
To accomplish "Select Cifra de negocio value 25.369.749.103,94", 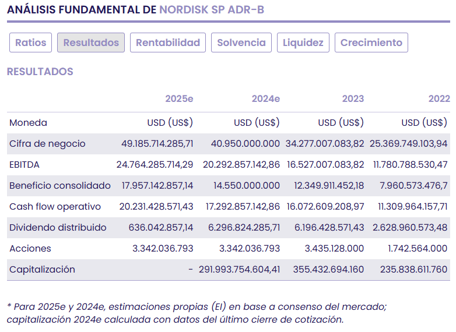I will (409, 143).
